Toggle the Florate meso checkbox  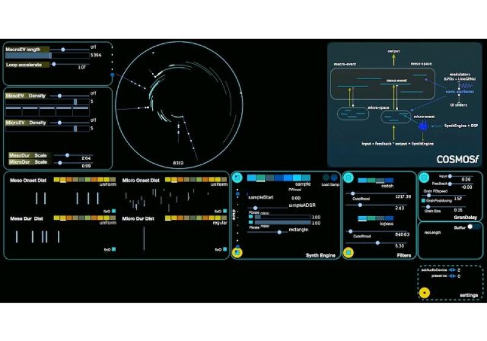tap(251, 222)
